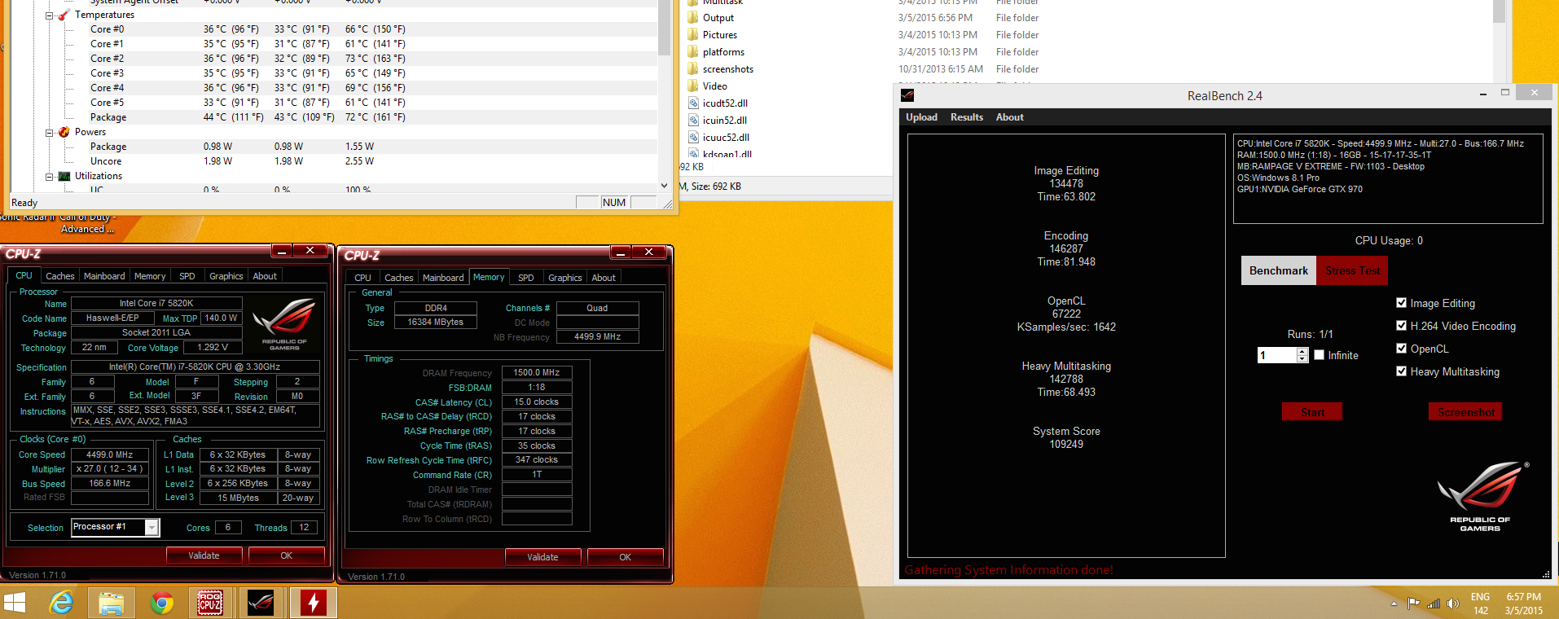Image resolution: width=1559 pixels, height=619 pixels.
Task: Open the About menu in RealBench
Action: tap(1010, 117)
